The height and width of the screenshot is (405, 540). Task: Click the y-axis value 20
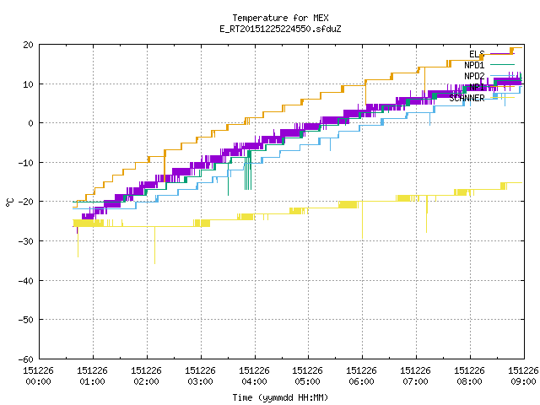click(28, 45)
